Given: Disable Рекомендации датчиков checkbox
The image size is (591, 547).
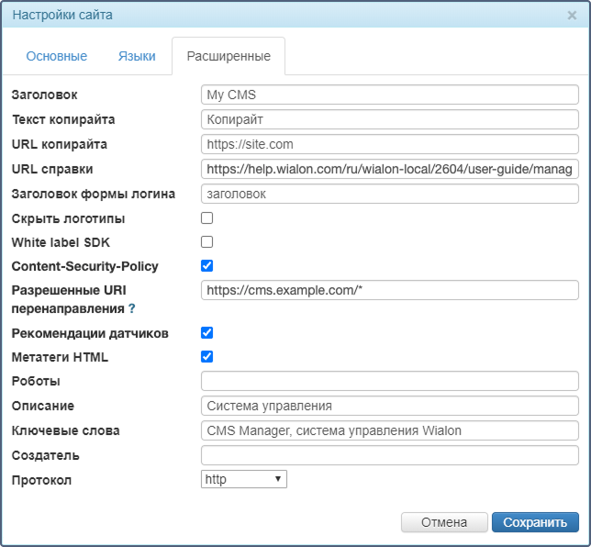Looking at the screenshot, I should tap(206, 333).
